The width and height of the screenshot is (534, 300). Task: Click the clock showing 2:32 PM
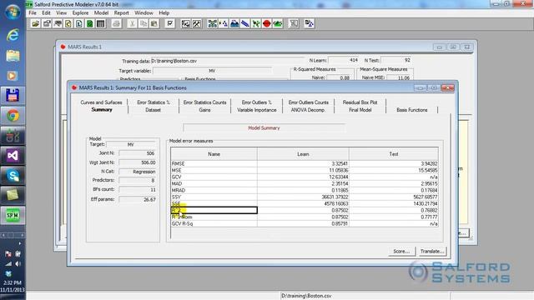tap(13, 282)
